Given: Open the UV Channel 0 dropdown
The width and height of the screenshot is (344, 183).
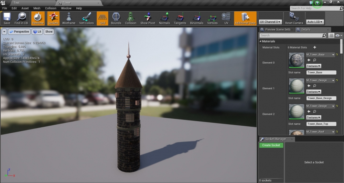Looking at the screenshot, I should (x=270, y=22).
